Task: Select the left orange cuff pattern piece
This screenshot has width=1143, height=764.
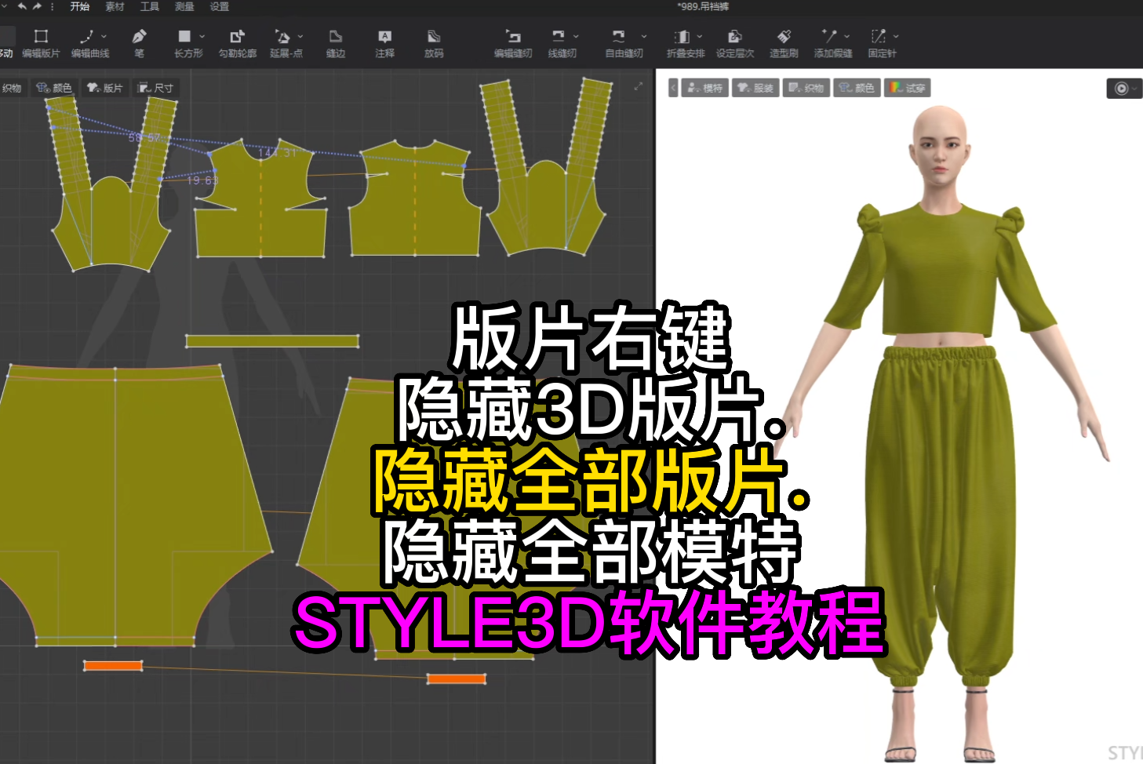Action: tap(113, 666)
